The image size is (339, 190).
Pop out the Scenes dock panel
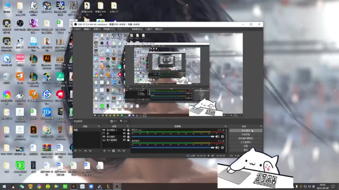(x=99, y=126)
